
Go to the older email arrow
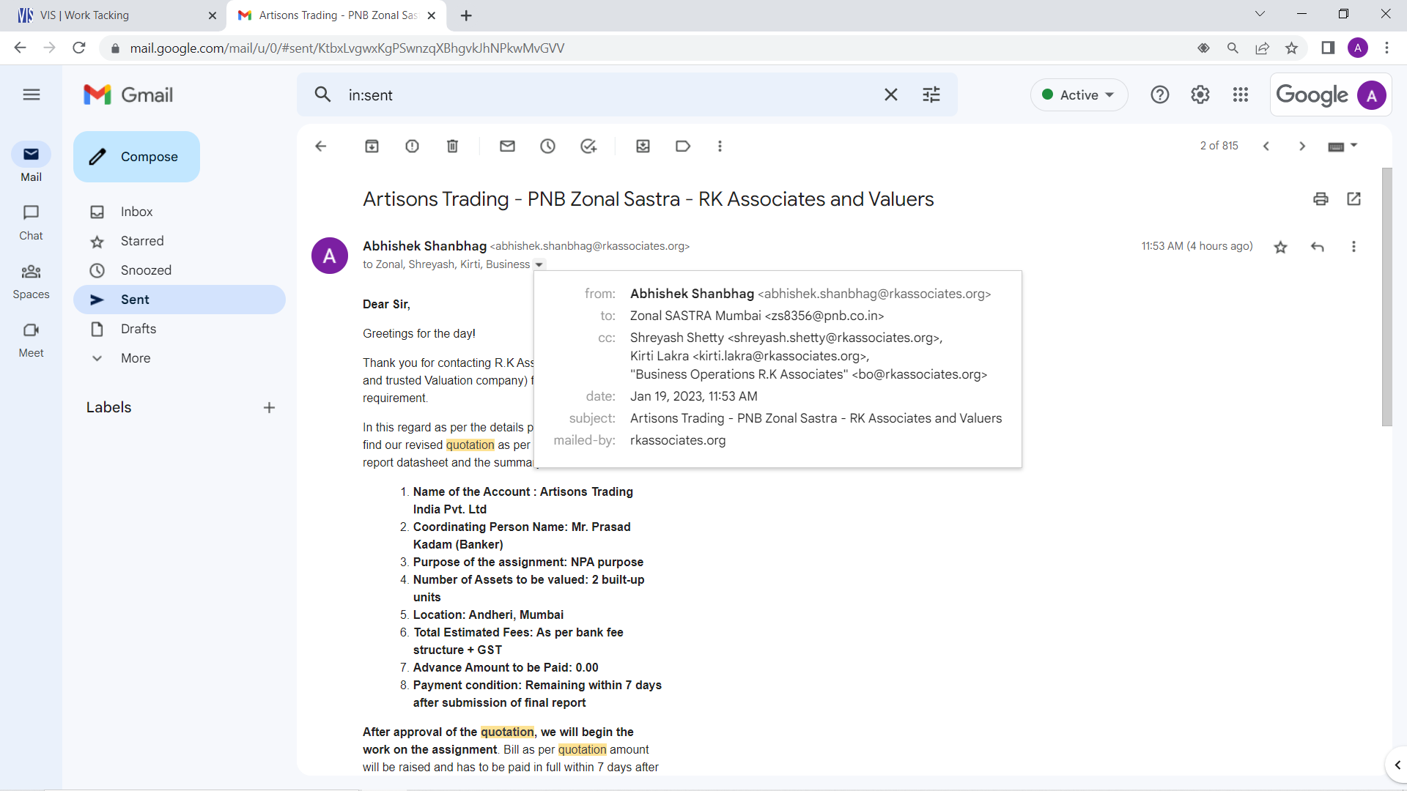1302,146
